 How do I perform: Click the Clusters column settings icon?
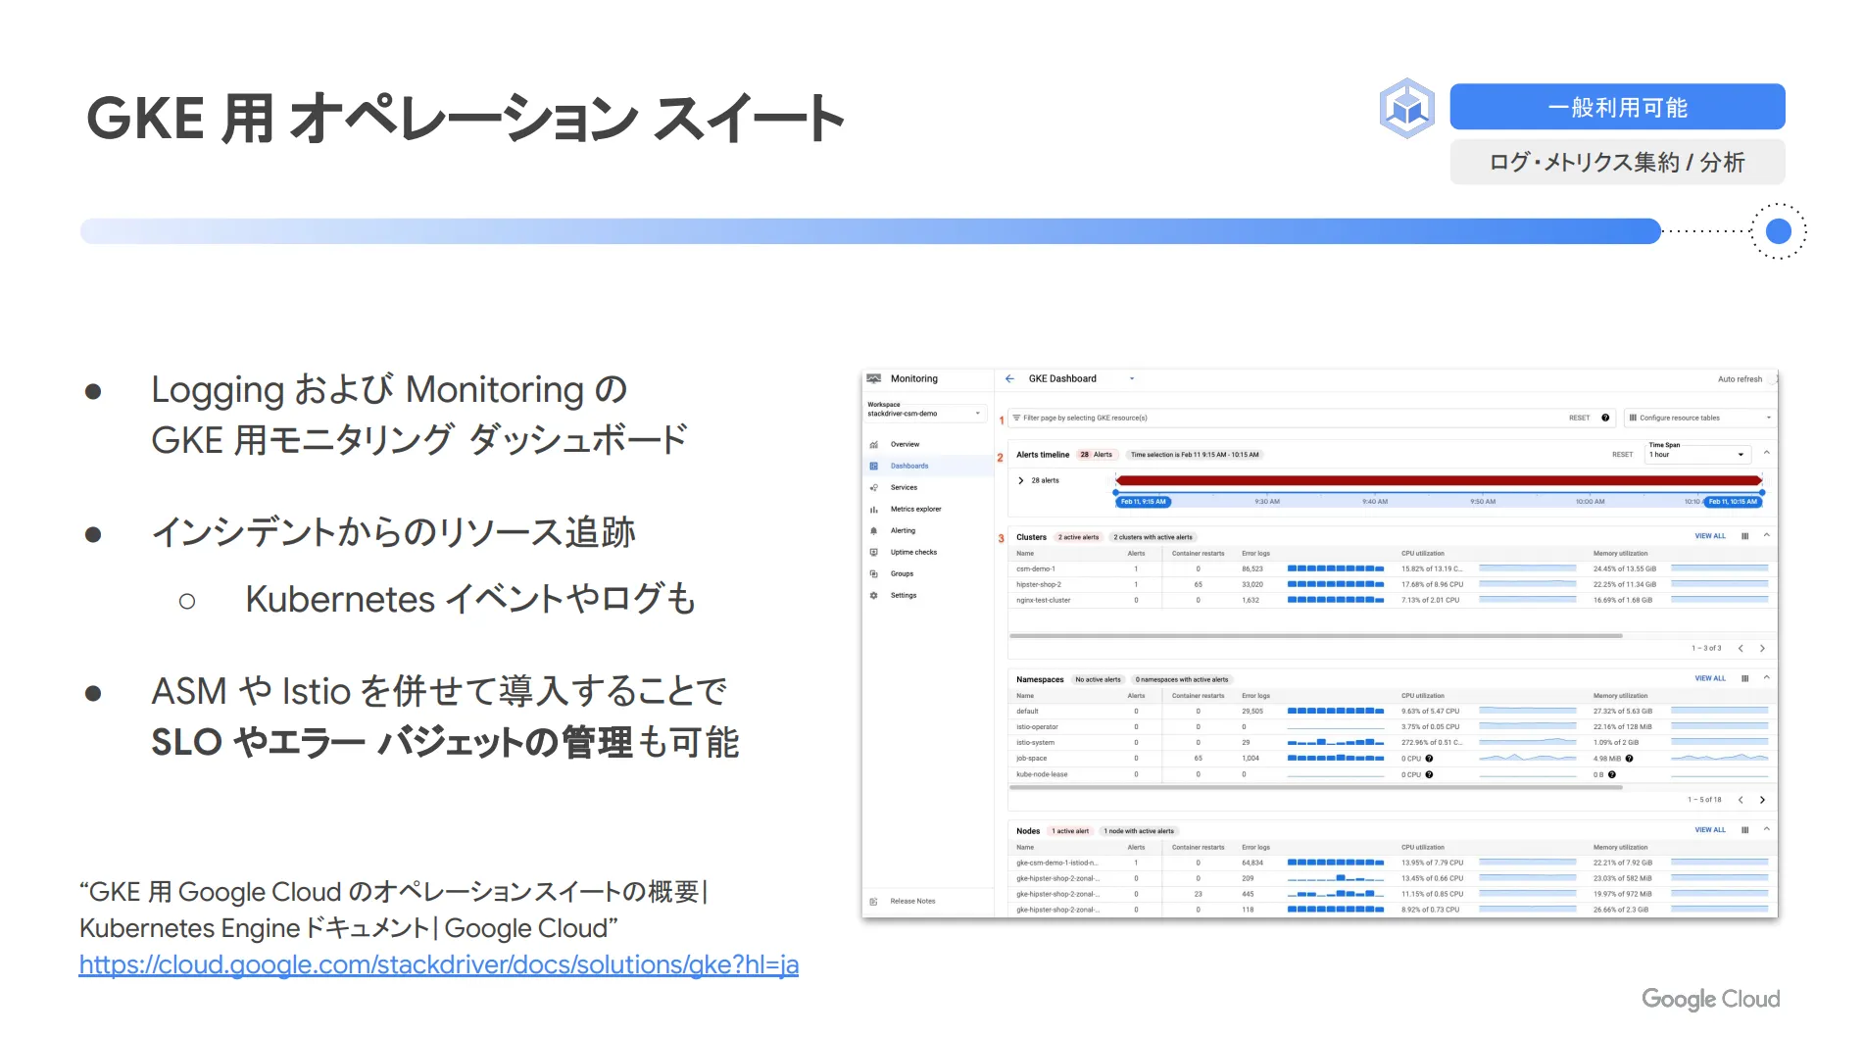coord(1744,536)
